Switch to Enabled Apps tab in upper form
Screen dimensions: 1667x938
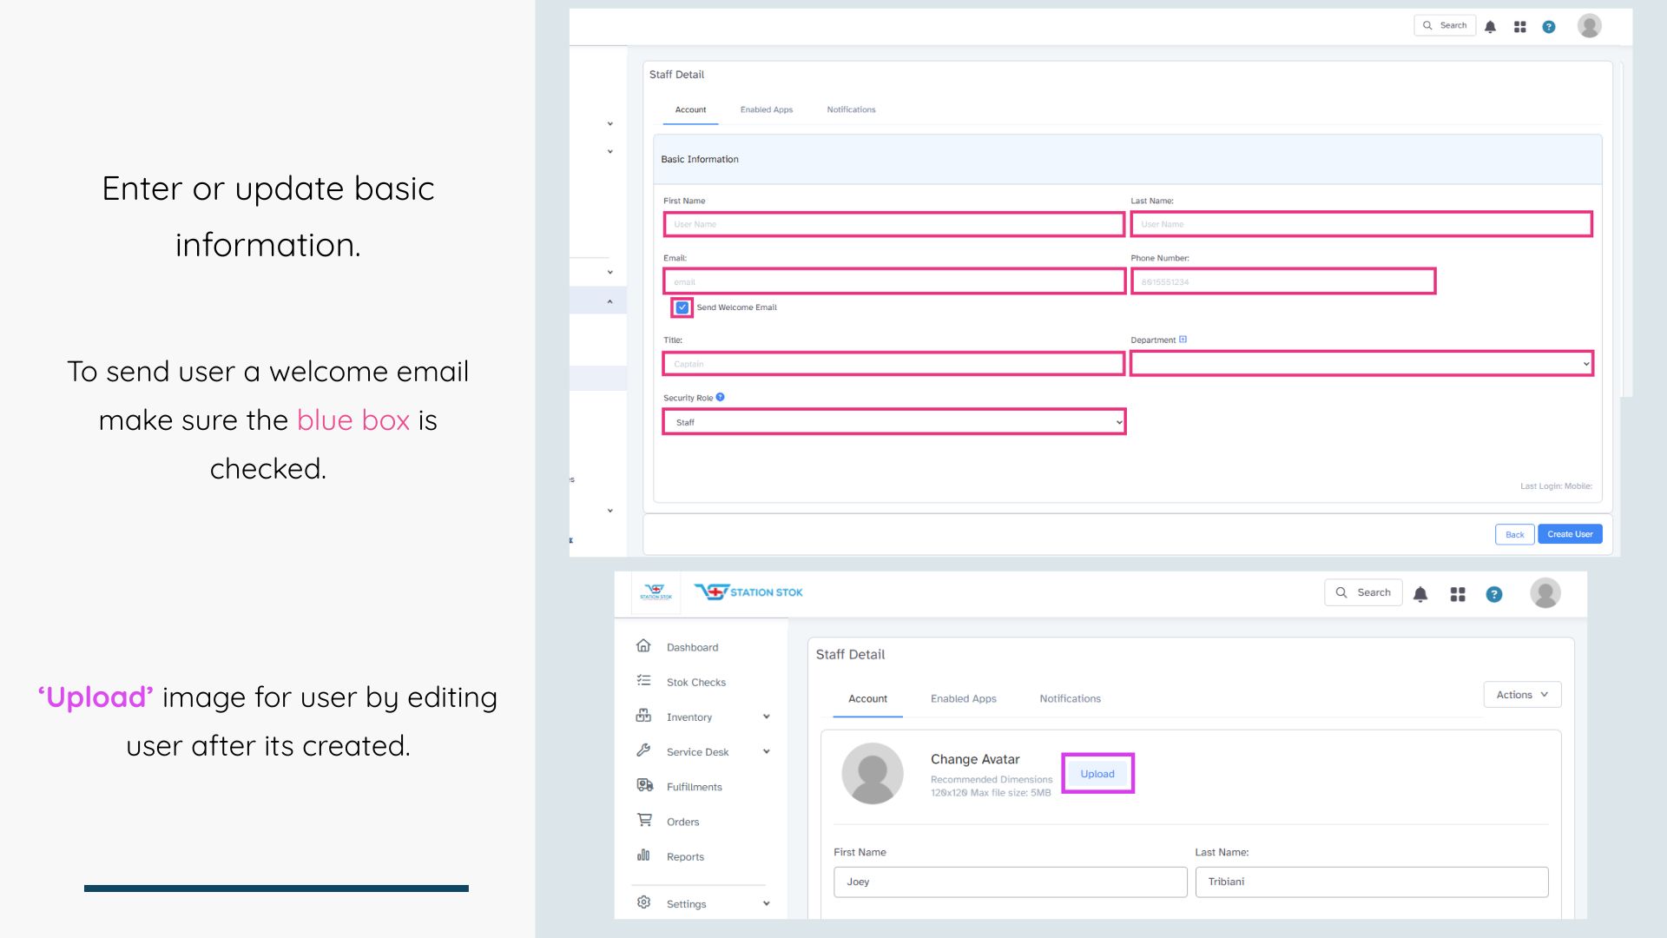tap(766, 109)
